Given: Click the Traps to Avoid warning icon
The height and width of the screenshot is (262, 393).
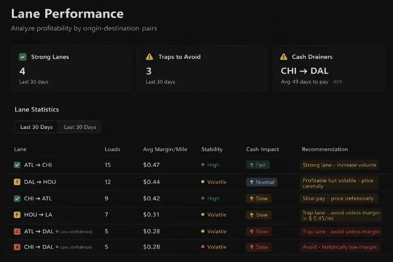Looking at the screenshot, I should (x=149, y=57).
